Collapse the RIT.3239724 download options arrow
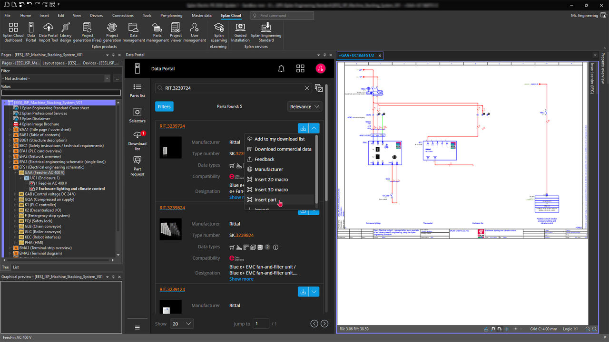Viewport: 609px width, 342px height. pos(314,128)
